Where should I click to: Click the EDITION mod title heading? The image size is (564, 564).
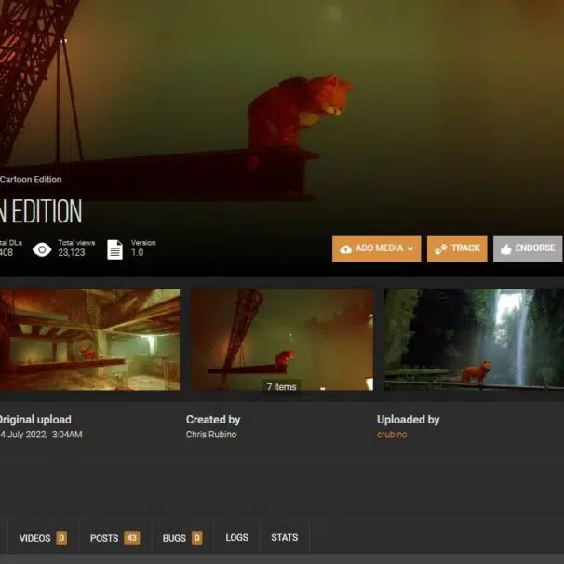(41, 211)
